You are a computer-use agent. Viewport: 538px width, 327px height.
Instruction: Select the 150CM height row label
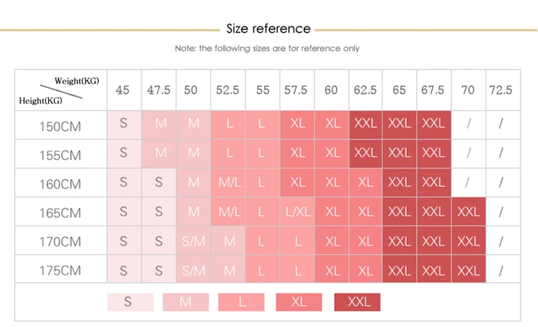coord(61,126)
